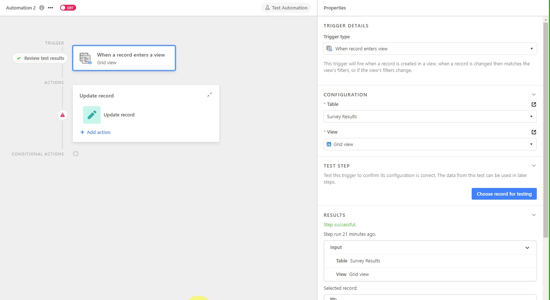Open the three-dot more options menu
Viewport: 550px width, 300px height.
50,8
